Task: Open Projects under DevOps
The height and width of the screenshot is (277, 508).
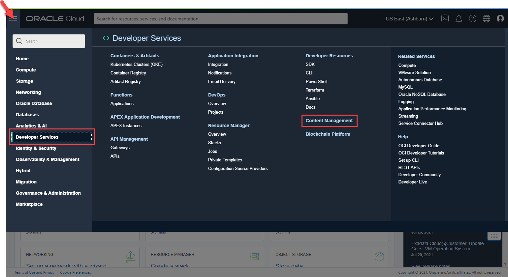Action: pos(216,112)
